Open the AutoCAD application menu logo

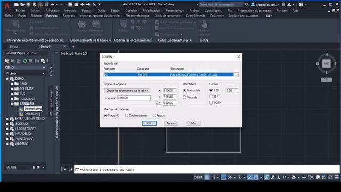7,6
